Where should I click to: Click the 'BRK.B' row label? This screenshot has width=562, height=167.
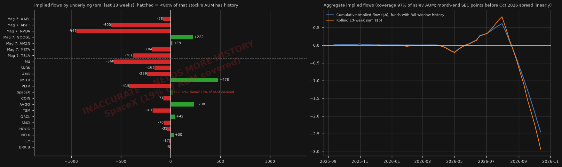coord(24,147)
